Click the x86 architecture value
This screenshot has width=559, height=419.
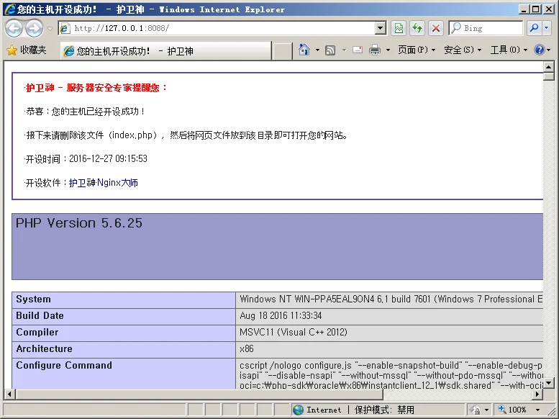pos(247,348)
